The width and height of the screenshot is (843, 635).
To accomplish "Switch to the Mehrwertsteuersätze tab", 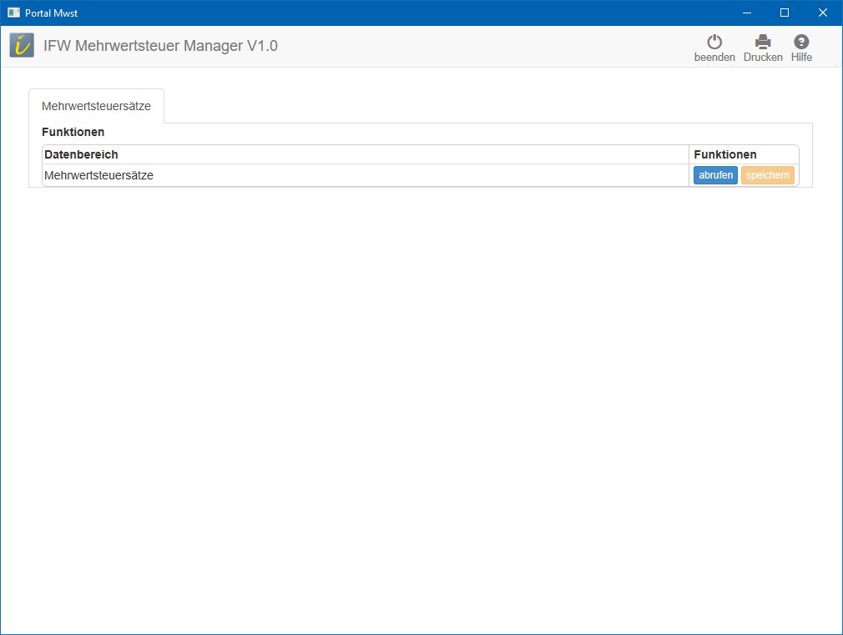I will tap(96, 106).
